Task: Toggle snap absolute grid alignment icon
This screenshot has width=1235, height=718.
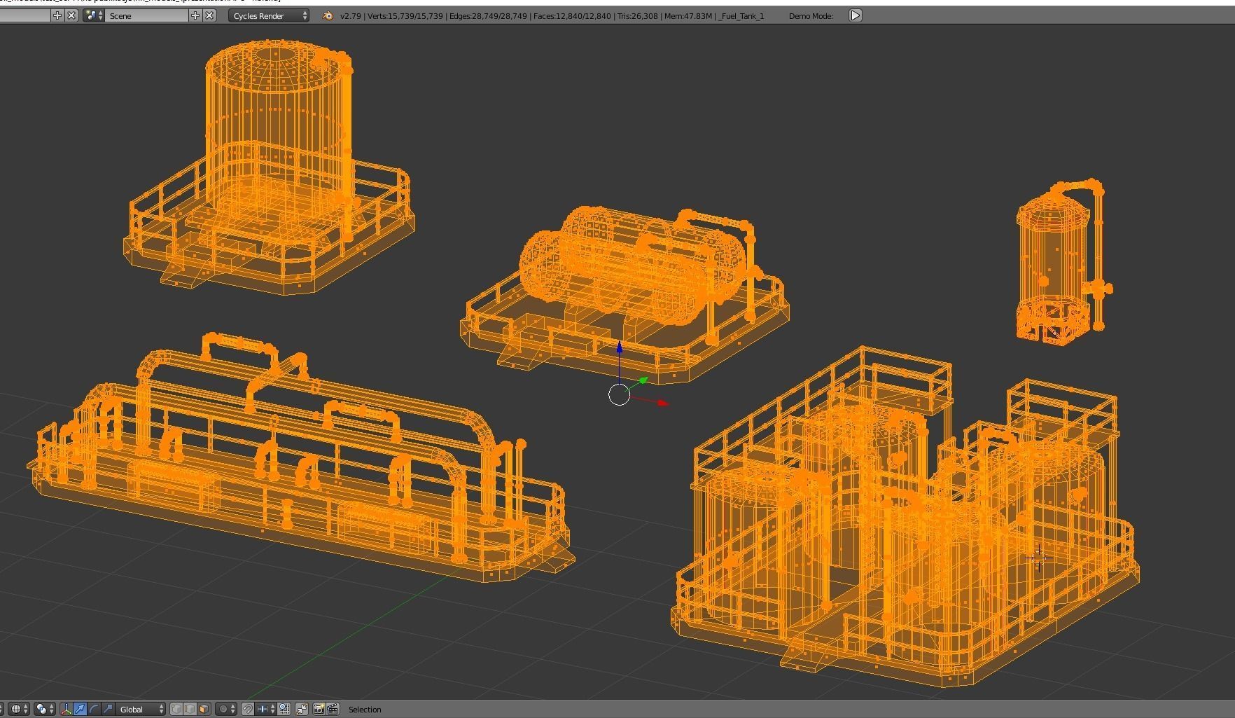Action: (x=284, y=709)
